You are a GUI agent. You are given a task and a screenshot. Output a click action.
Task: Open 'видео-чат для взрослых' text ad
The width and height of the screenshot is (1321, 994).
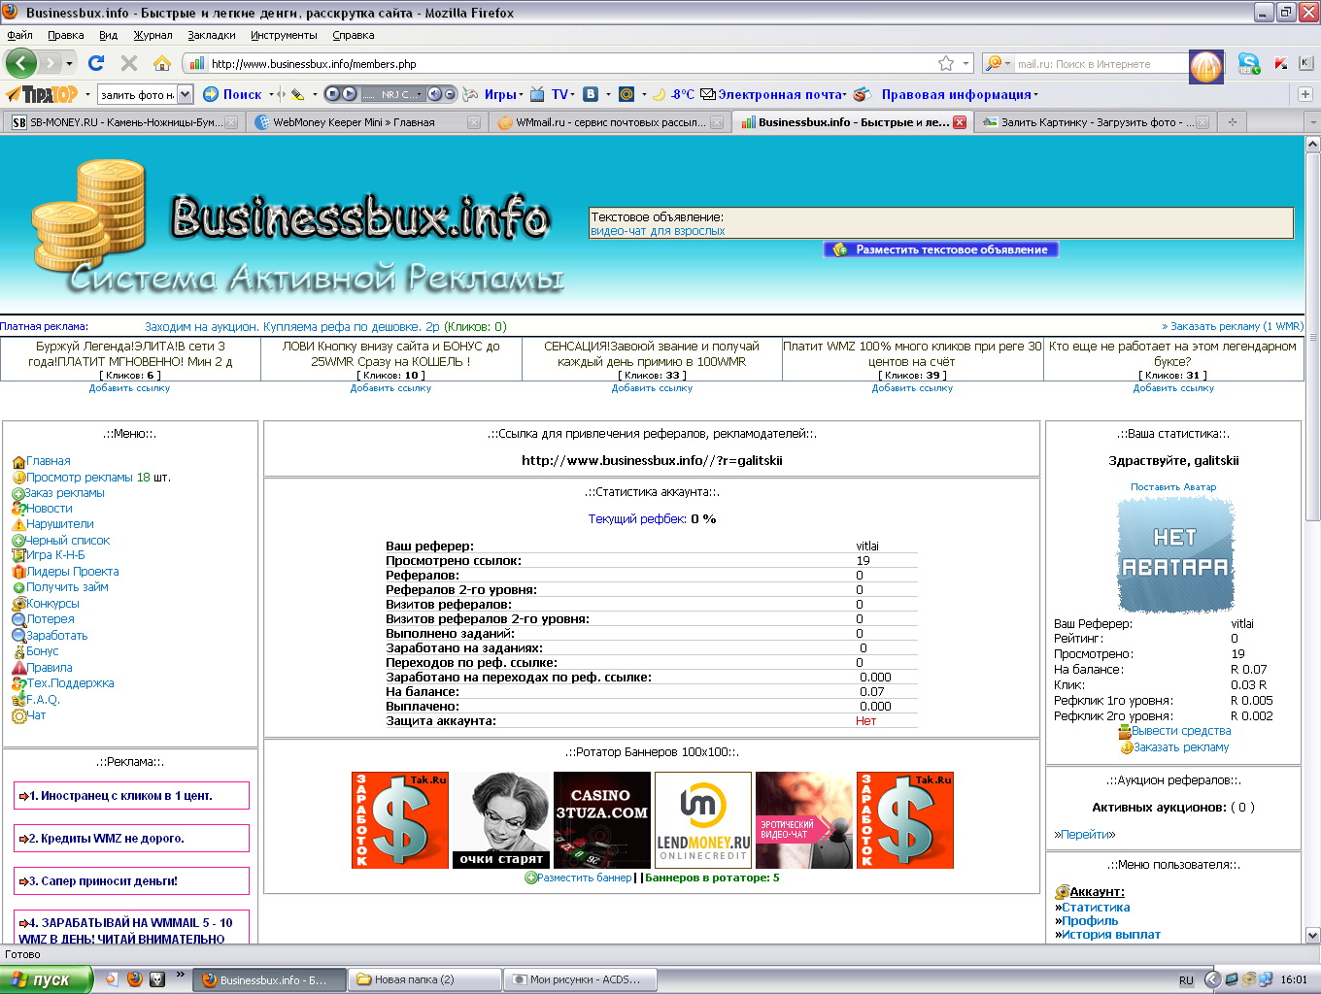658,231
